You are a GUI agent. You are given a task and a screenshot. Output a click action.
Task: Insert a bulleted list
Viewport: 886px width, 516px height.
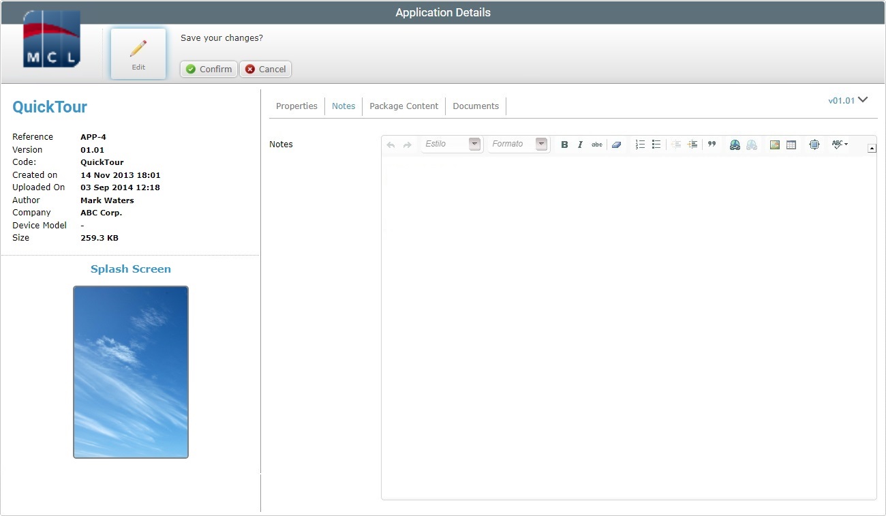656,145
